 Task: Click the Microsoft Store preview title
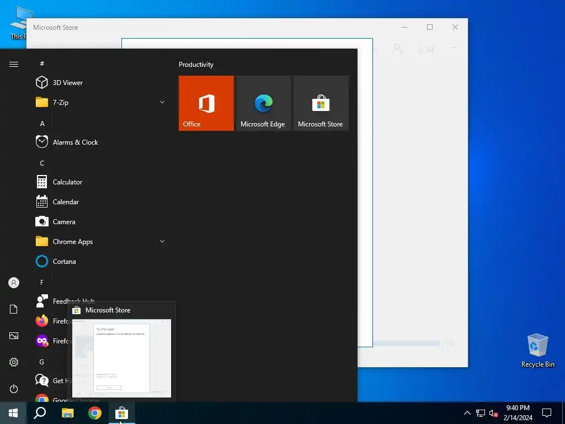point(108,310)
